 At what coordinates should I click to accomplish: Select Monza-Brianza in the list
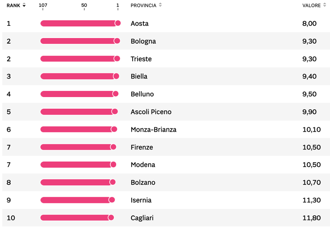[x=153, y=130]
